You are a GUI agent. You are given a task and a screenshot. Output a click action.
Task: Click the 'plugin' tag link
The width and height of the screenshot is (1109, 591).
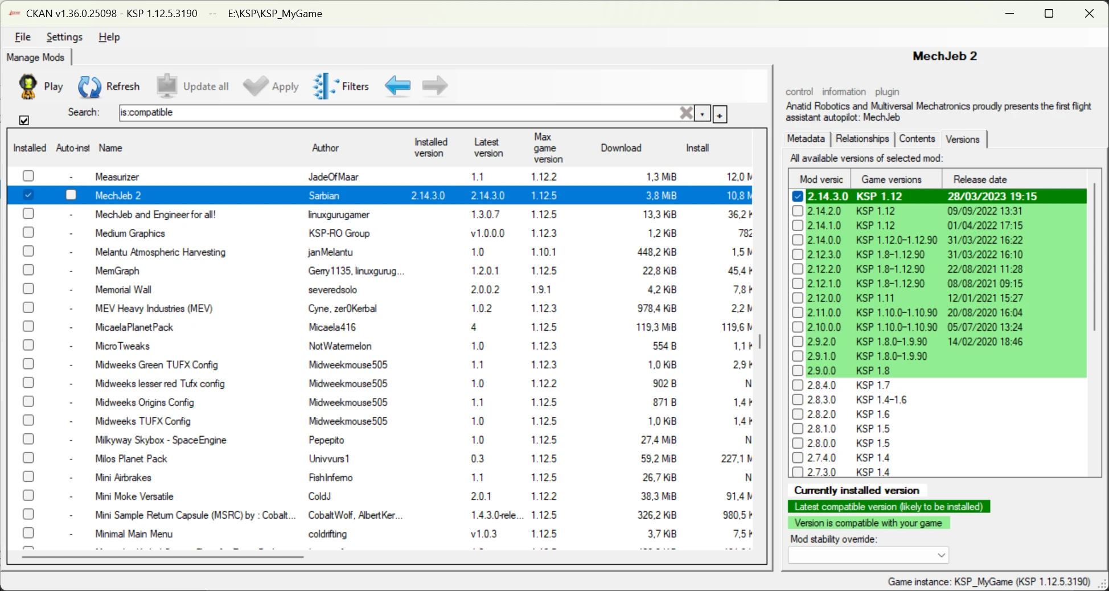[x=887, y=92]
